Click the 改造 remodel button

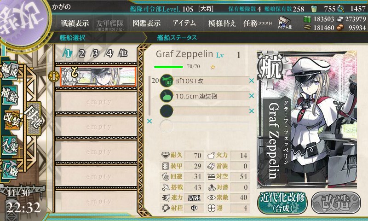(336, 203)
